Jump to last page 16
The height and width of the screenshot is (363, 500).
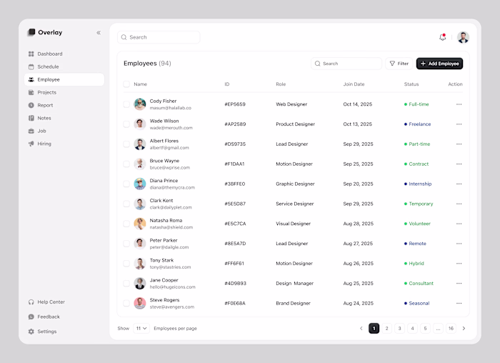tap(451, 328)
